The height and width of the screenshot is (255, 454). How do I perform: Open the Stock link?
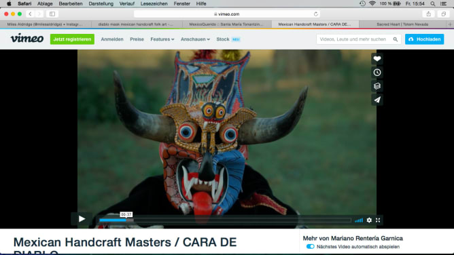[223, 39]
